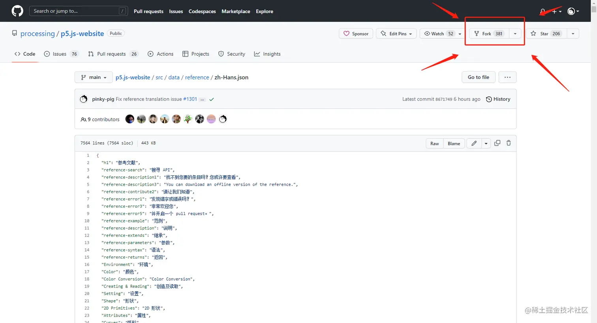Click line number 10
The image size is (597, 323).
(x=87, y=221)
